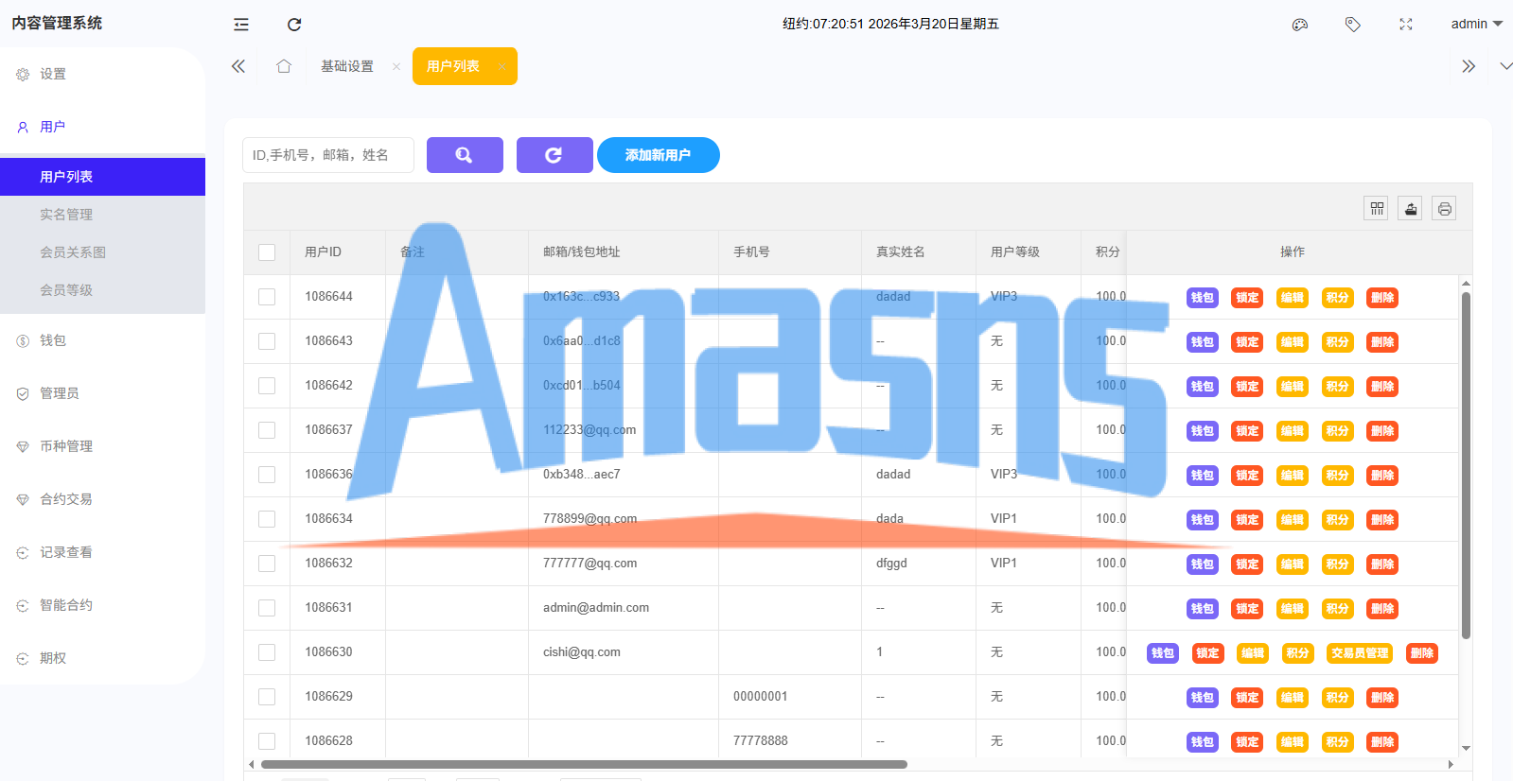Viewport: 1513px width, 781px height.
Task: Click the table's horizontal scrollbar
Action: click(x=584, y=764)
